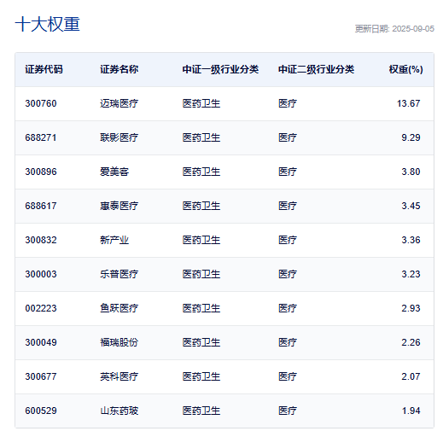
Task: Click stock code 300832 for 新产业
Action: [41, 240]
